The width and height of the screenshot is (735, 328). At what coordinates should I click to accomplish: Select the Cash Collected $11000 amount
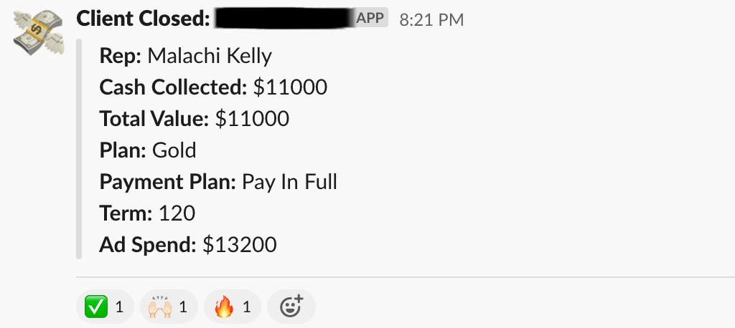point(290,87)
